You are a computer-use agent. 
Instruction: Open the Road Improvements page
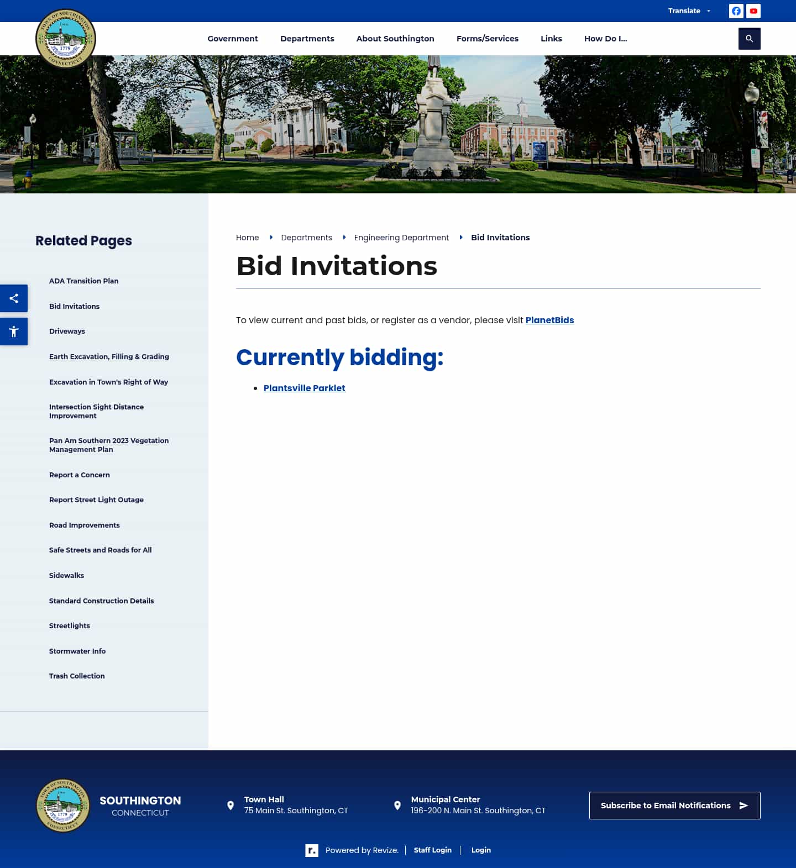(85, 525)
